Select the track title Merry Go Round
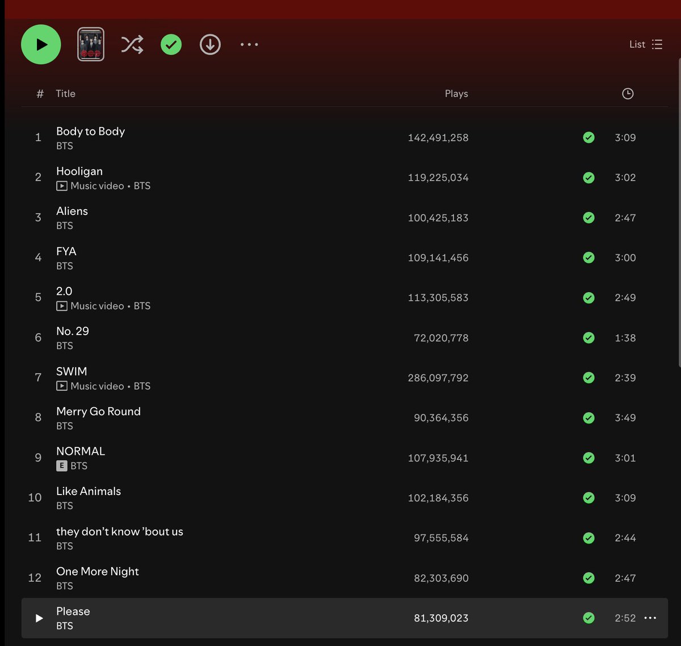The height and width of the screenshot is (646, 681). coord(98,411)
